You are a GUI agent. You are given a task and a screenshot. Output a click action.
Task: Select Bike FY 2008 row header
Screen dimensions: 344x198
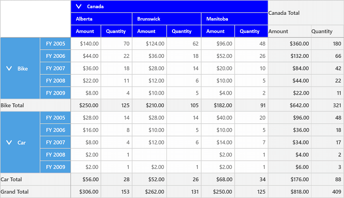55,80
